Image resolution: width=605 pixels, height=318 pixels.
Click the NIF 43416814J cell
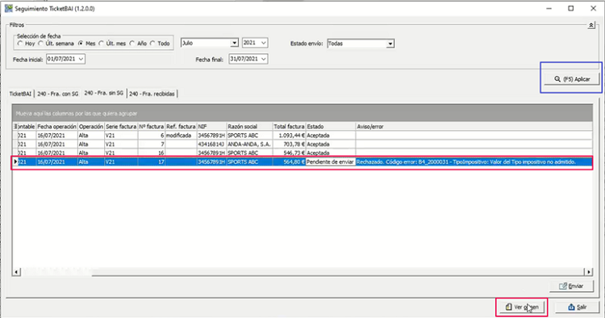(211, 144)
